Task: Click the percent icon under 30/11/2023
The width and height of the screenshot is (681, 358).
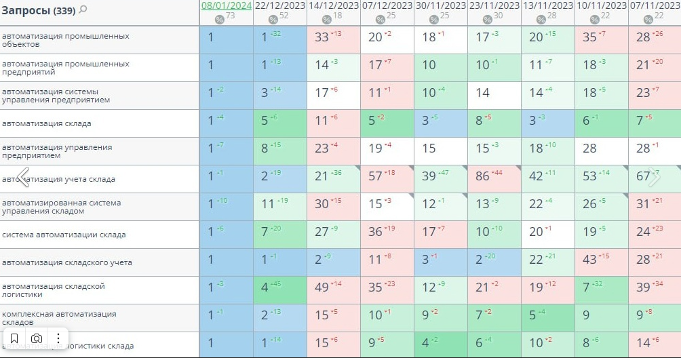Action: [x=433, y=20]
